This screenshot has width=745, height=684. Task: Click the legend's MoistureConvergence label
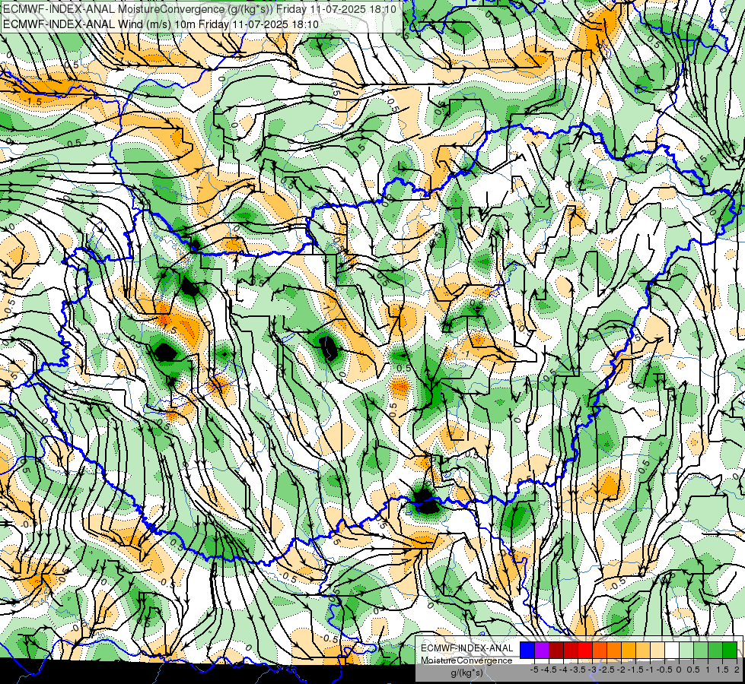point(466,660)
